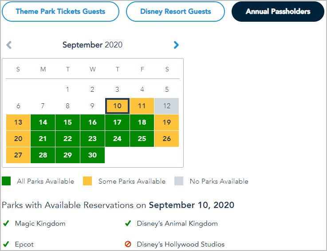
Task: Select September 17 green date
Action: [117, 122]
